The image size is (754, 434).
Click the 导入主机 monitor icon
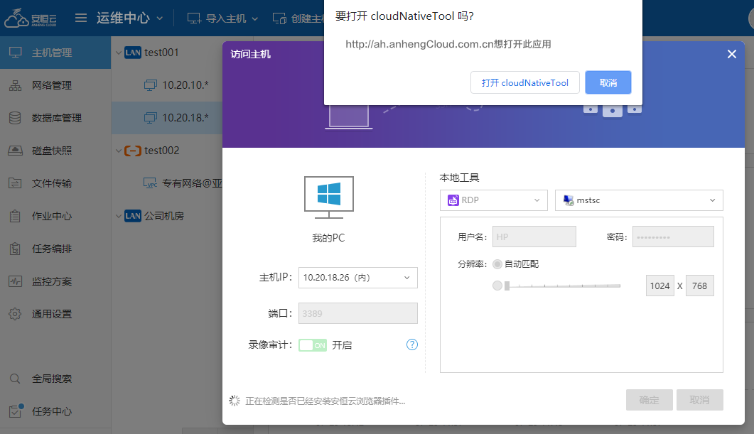194,18
